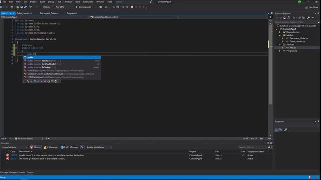Click the Alphabetical sort icon in Properties panel

[281, 130]
